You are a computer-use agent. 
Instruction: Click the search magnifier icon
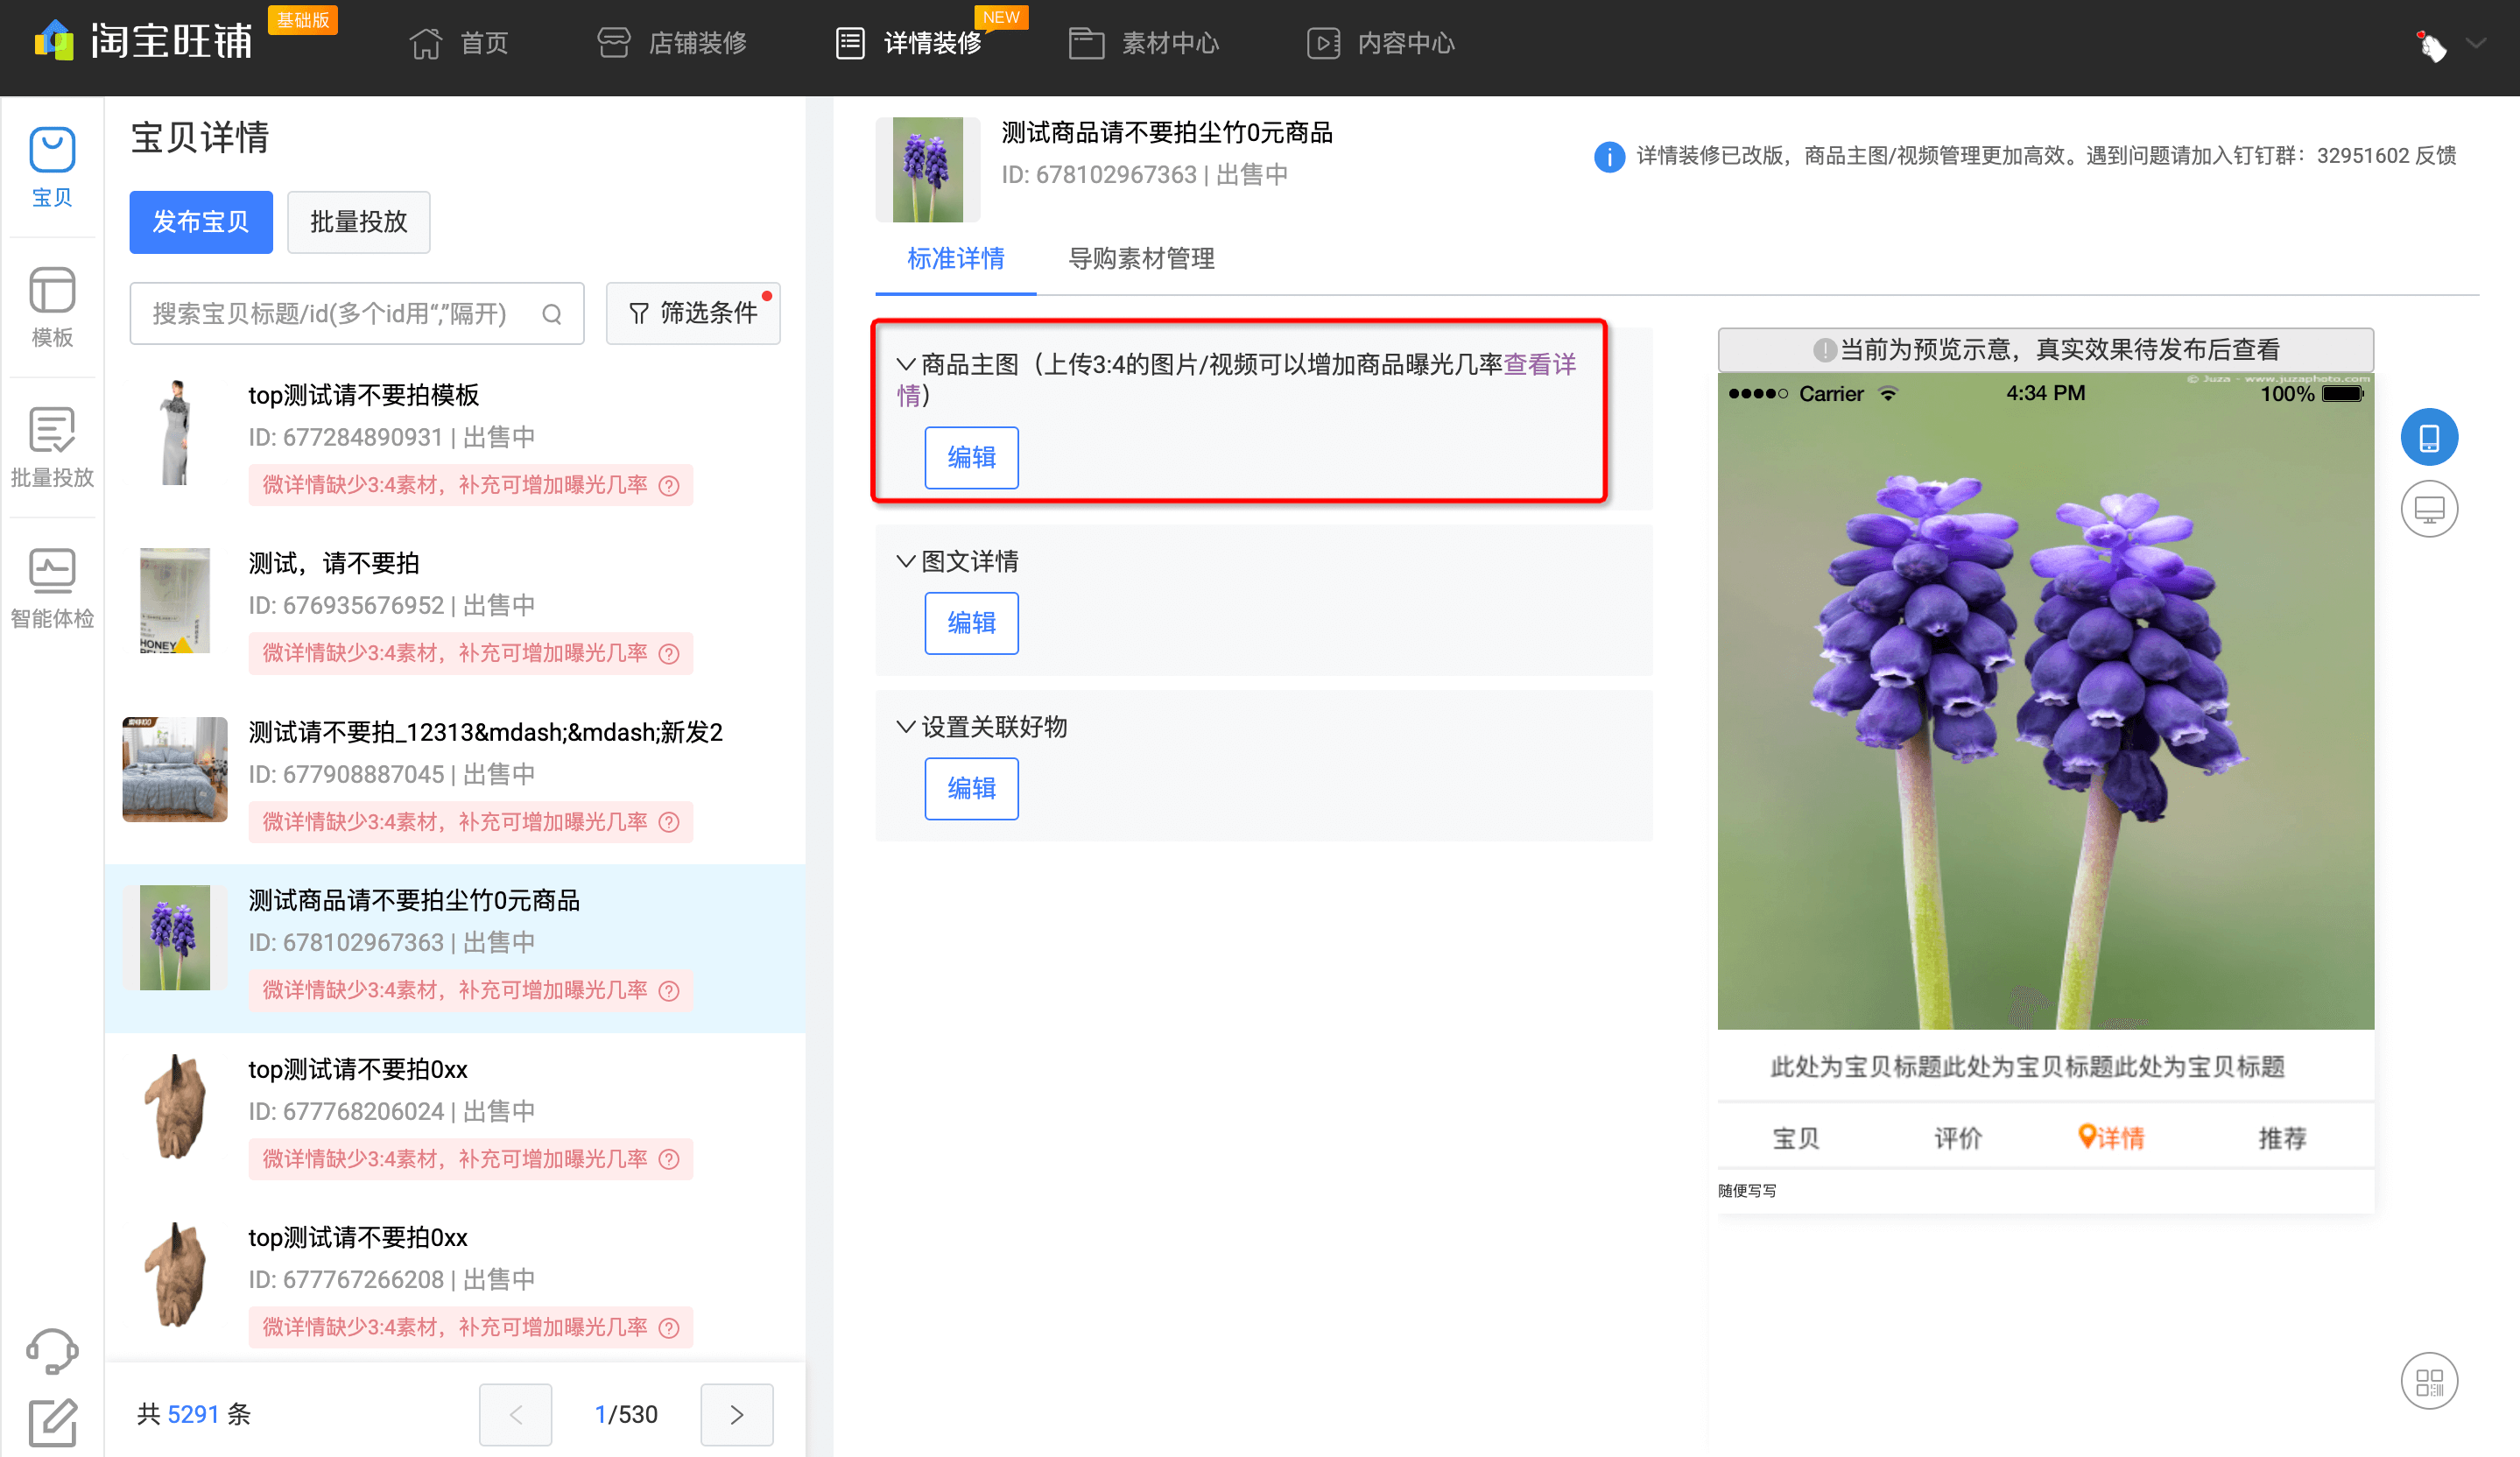pyautogui.click(x=552, y=314)
